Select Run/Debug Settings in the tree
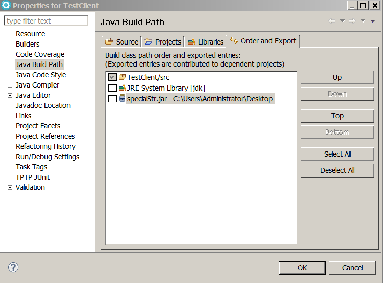383x283 pixels. point(48,157)
